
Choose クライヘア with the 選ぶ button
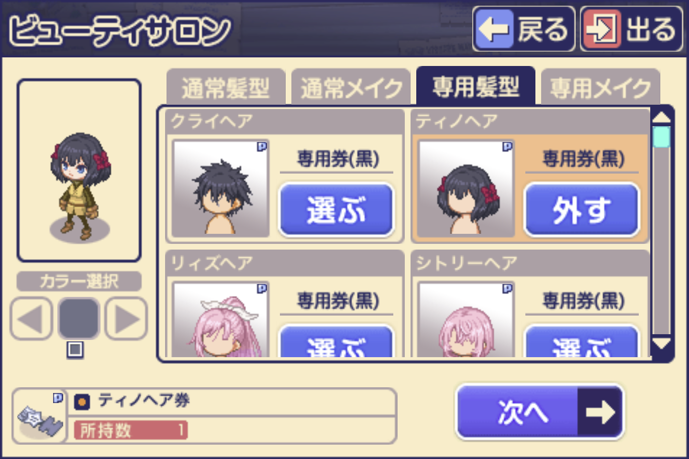(336, 210)
